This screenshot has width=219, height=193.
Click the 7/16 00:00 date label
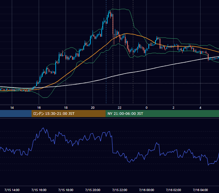tap(147, 190)
